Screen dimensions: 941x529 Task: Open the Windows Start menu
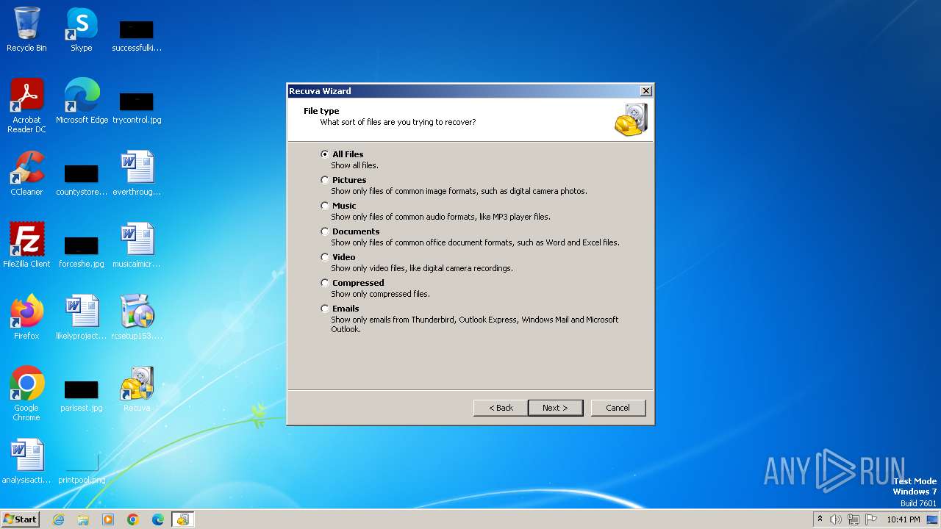coord(21,519)
